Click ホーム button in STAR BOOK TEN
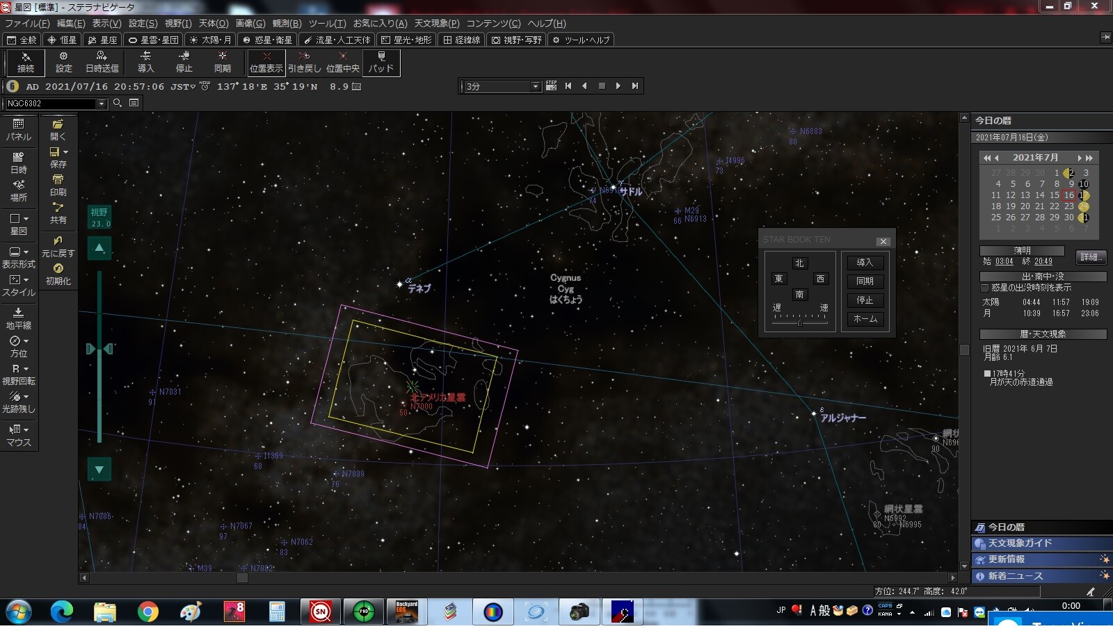 [865, 319]
